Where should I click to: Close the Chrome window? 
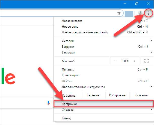click(x=148, y=4)
